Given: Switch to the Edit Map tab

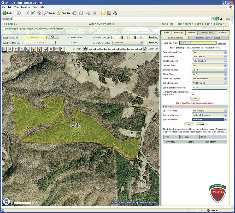Looking at the screenshot, I should point(178,33).
